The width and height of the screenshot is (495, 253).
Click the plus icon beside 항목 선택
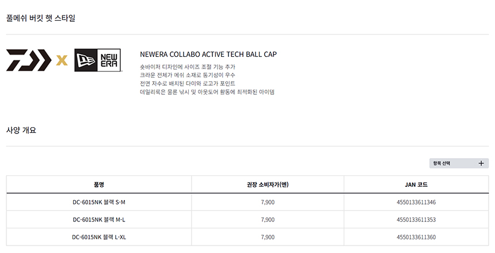(x=481, y=163)
